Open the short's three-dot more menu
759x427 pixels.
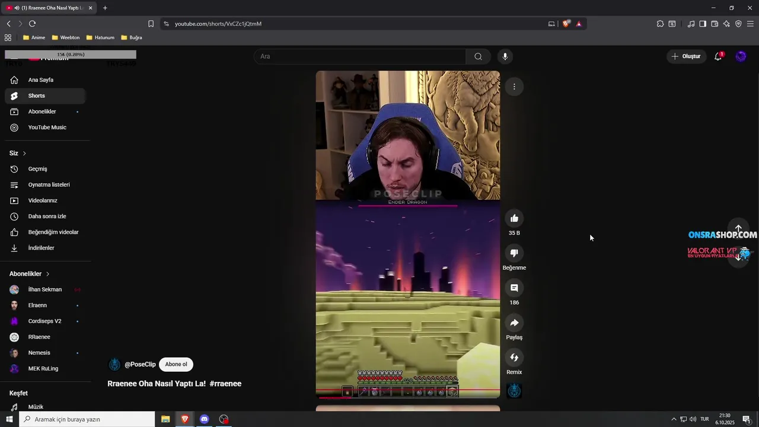(x=514, y=87)
